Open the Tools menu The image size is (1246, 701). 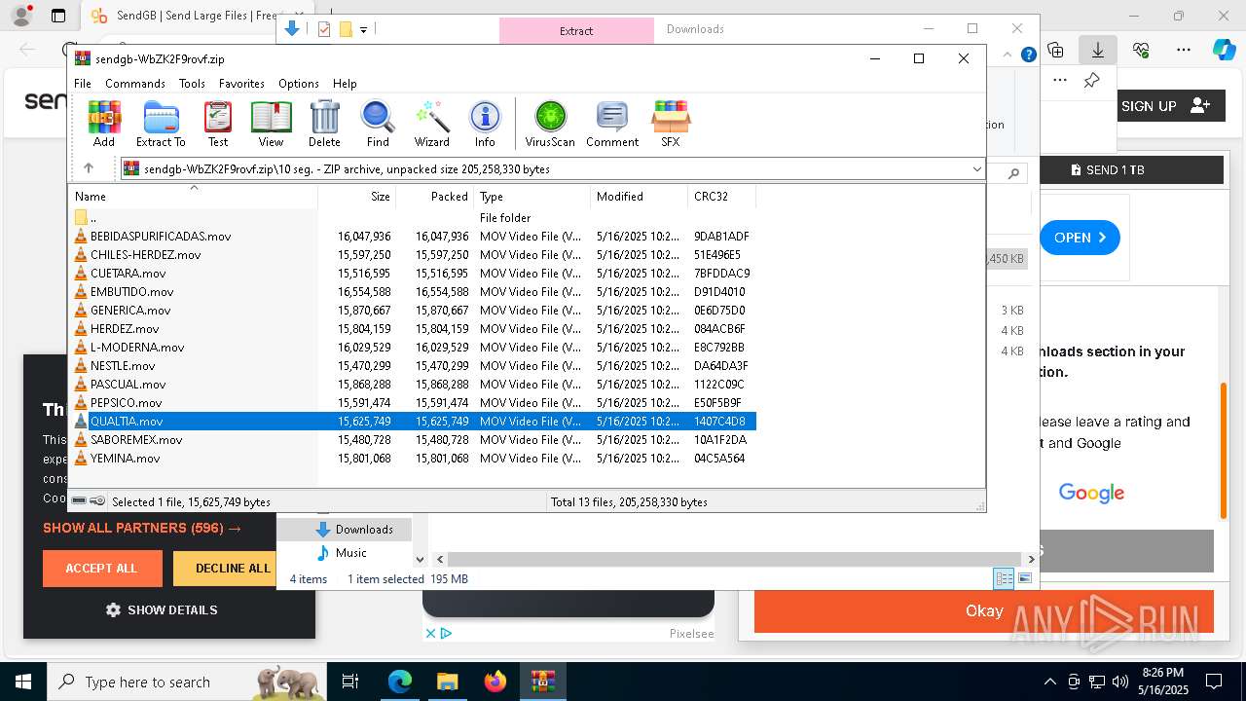(192, 84)
